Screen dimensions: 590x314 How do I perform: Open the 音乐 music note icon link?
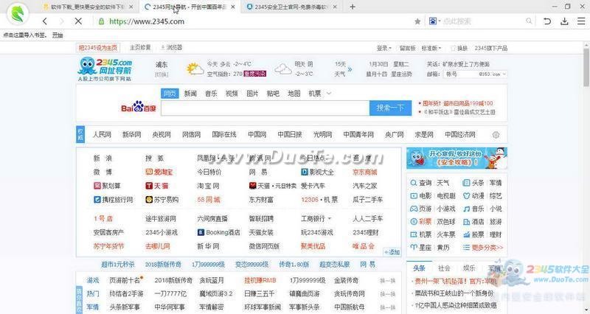click(x=467, y=209)
